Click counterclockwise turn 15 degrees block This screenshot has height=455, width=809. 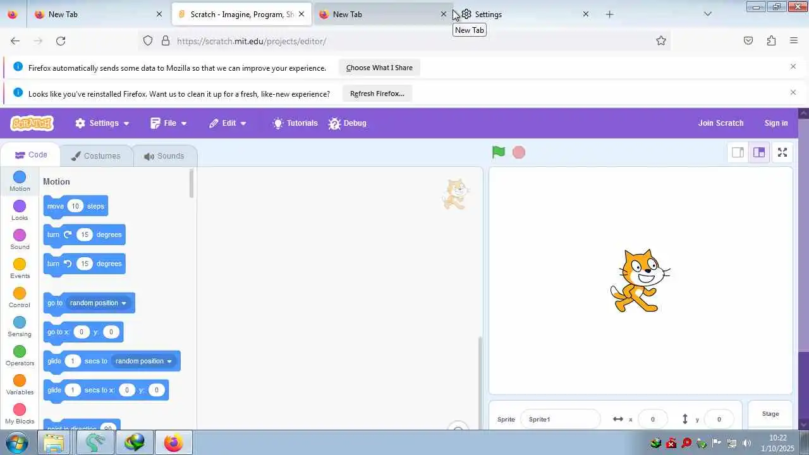tap(84, 264)
